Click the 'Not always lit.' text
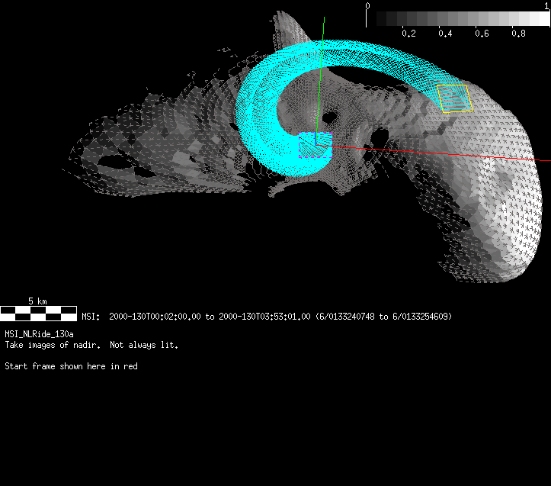 point(144,345)
